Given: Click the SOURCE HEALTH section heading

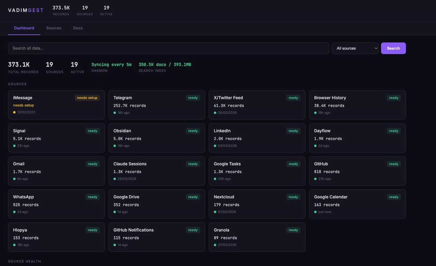Looking at the screenshot, I should coord(24,261).
